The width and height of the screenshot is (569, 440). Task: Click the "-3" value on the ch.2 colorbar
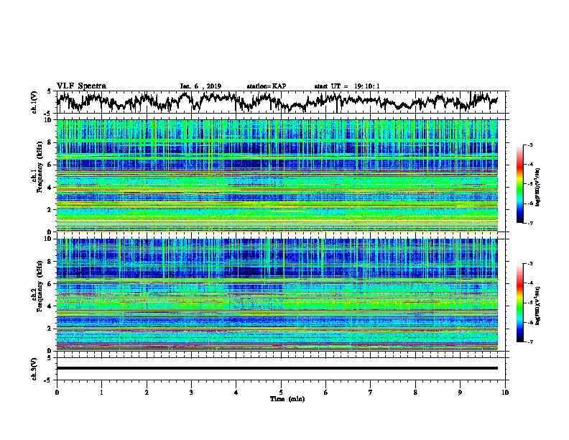click(530, 264)
